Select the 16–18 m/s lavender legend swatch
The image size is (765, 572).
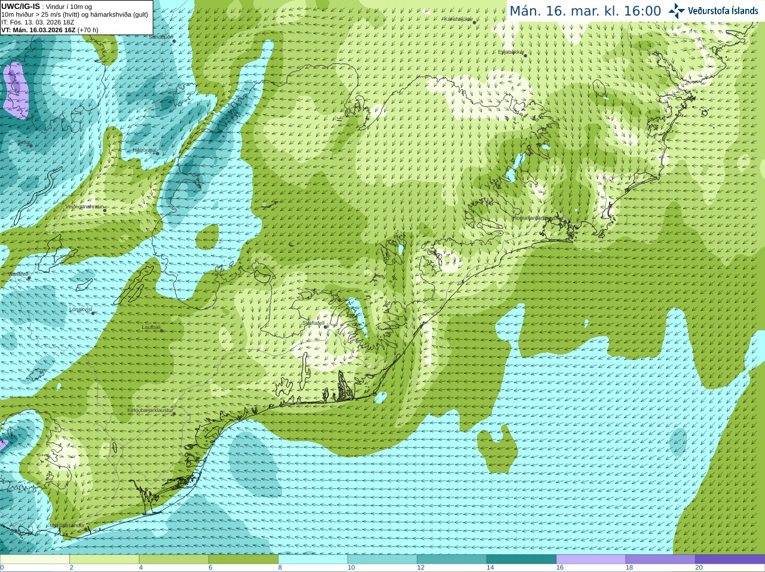click(591, 559)
